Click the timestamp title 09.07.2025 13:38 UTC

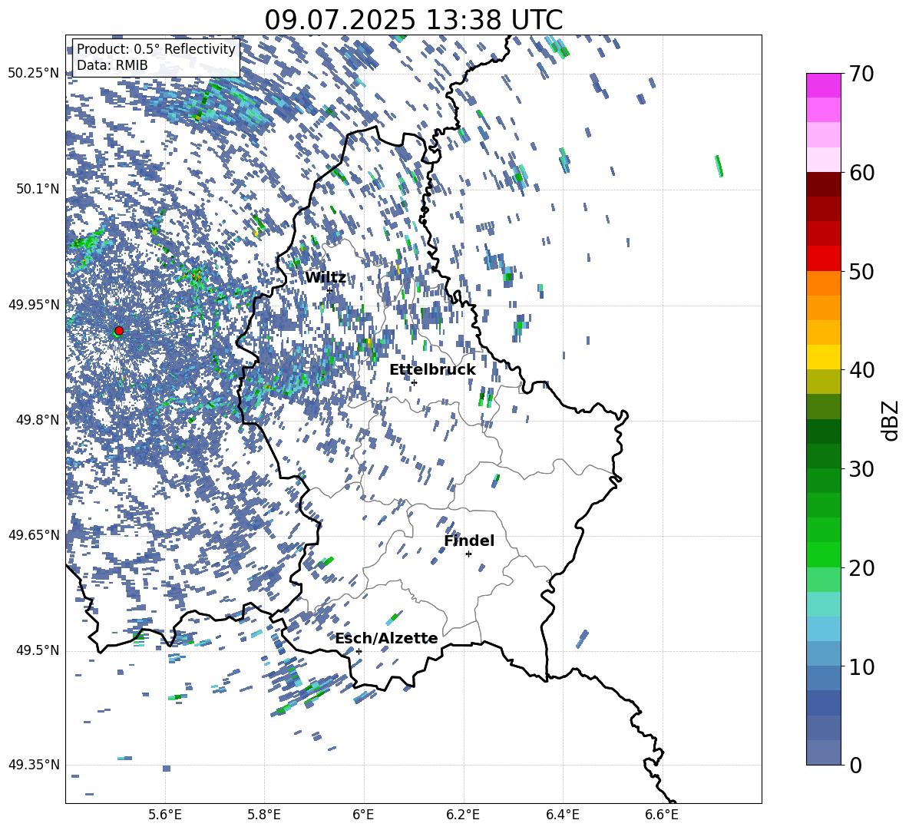coord(413,20)
